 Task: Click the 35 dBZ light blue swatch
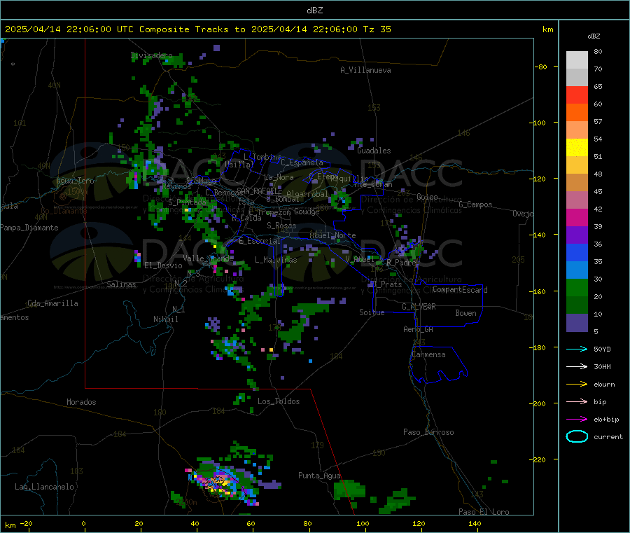577,270
